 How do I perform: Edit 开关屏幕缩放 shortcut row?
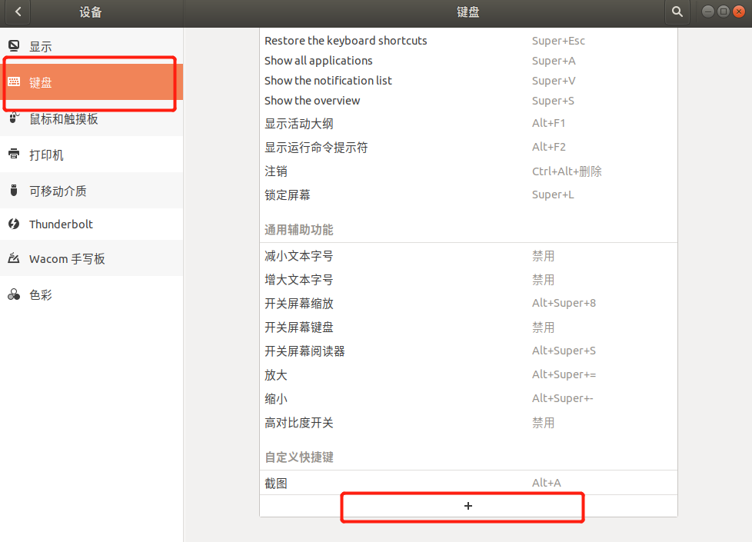[x=468, y=303]
